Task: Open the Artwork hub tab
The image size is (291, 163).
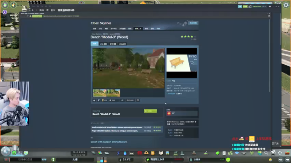Action: [x=113, y=29]
